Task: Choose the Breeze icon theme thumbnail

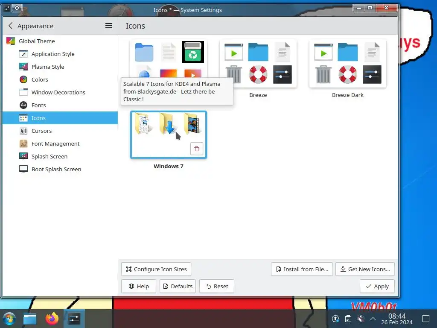Action: 258,64
